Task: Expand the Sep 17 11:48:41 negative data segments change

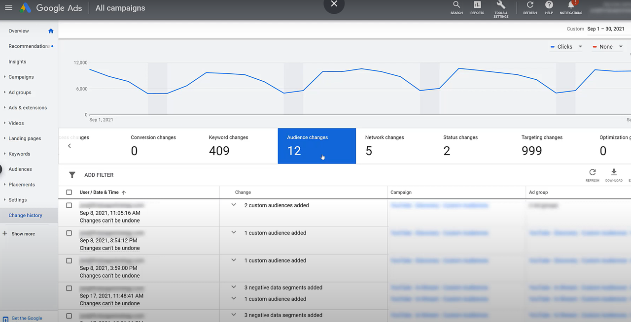Action: (234, 287)
